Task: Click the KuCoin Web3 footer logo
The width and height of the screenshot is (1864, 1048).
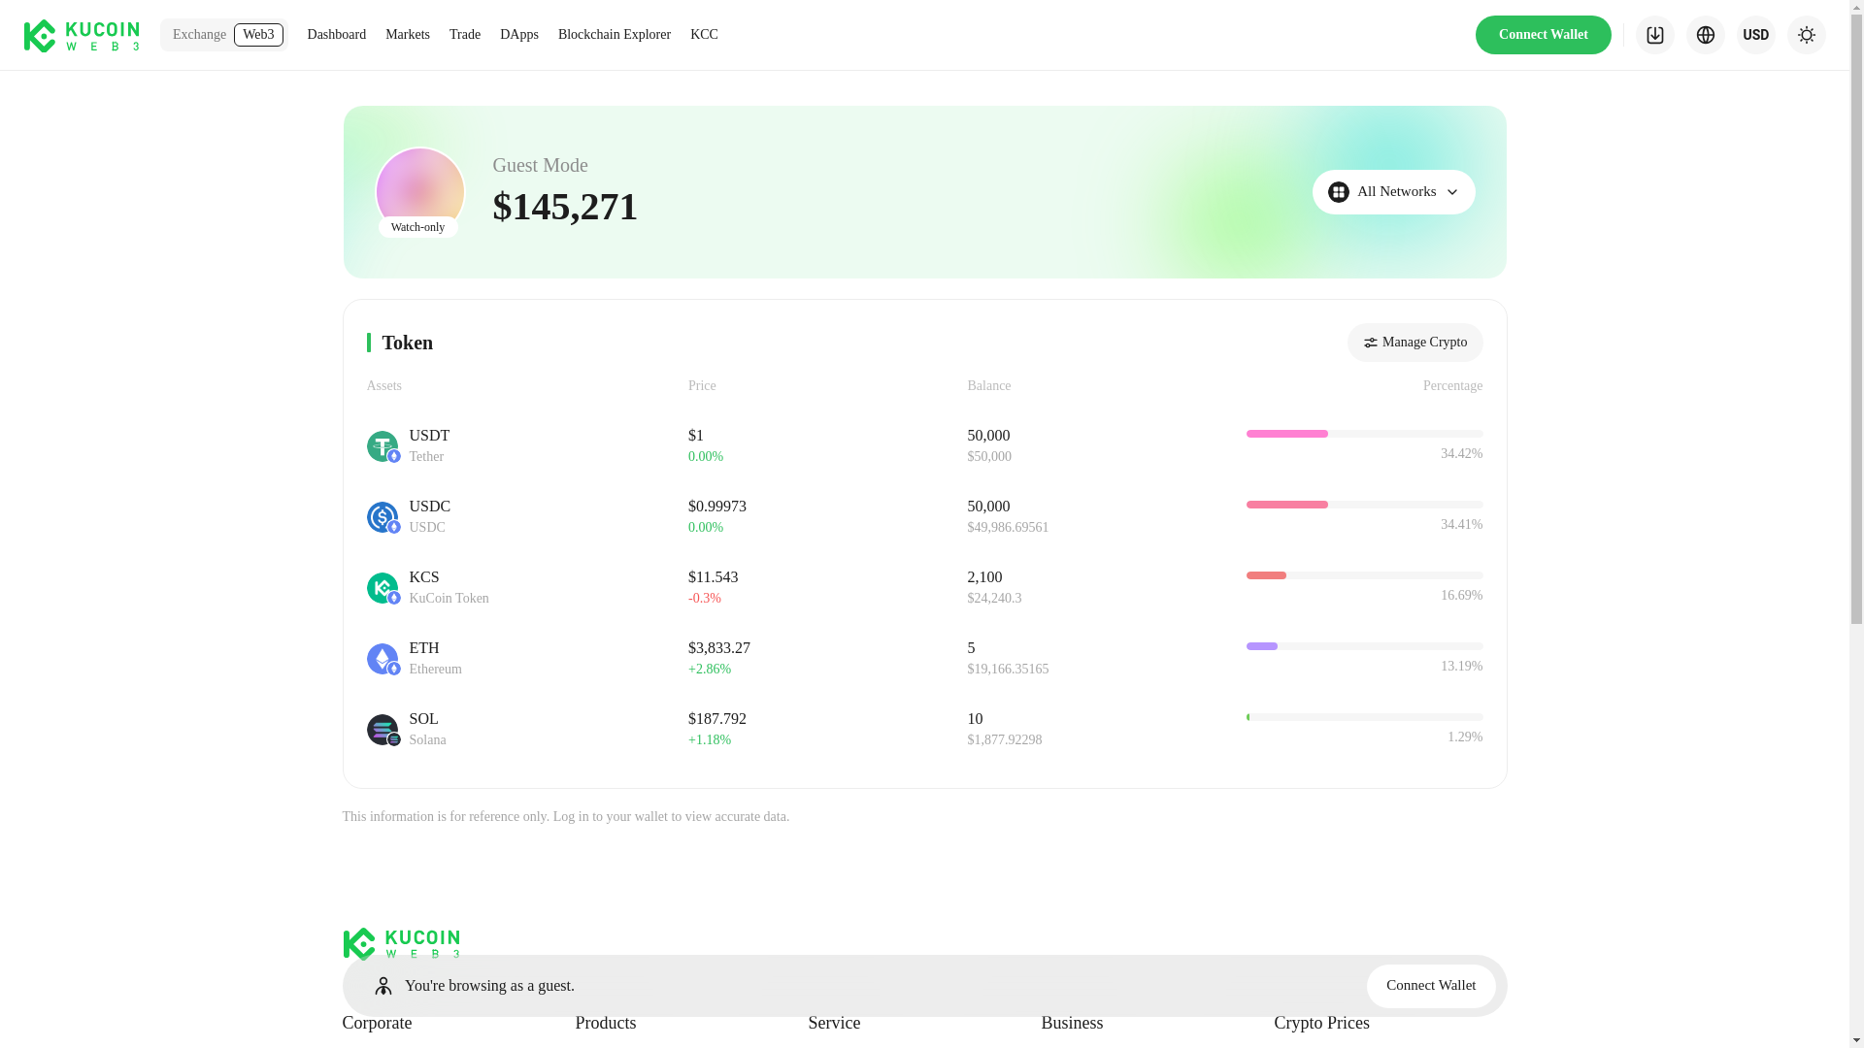Action: pos(401,943)
